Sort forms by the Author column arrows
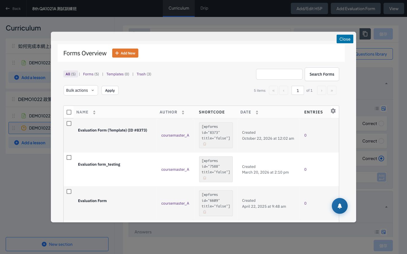Screen dimensions: 407x254 183,112
